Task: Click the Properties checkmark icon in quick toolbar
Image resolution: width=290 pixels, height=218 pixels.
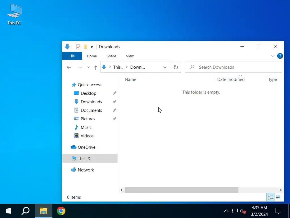Action: (x=78, y=47)
